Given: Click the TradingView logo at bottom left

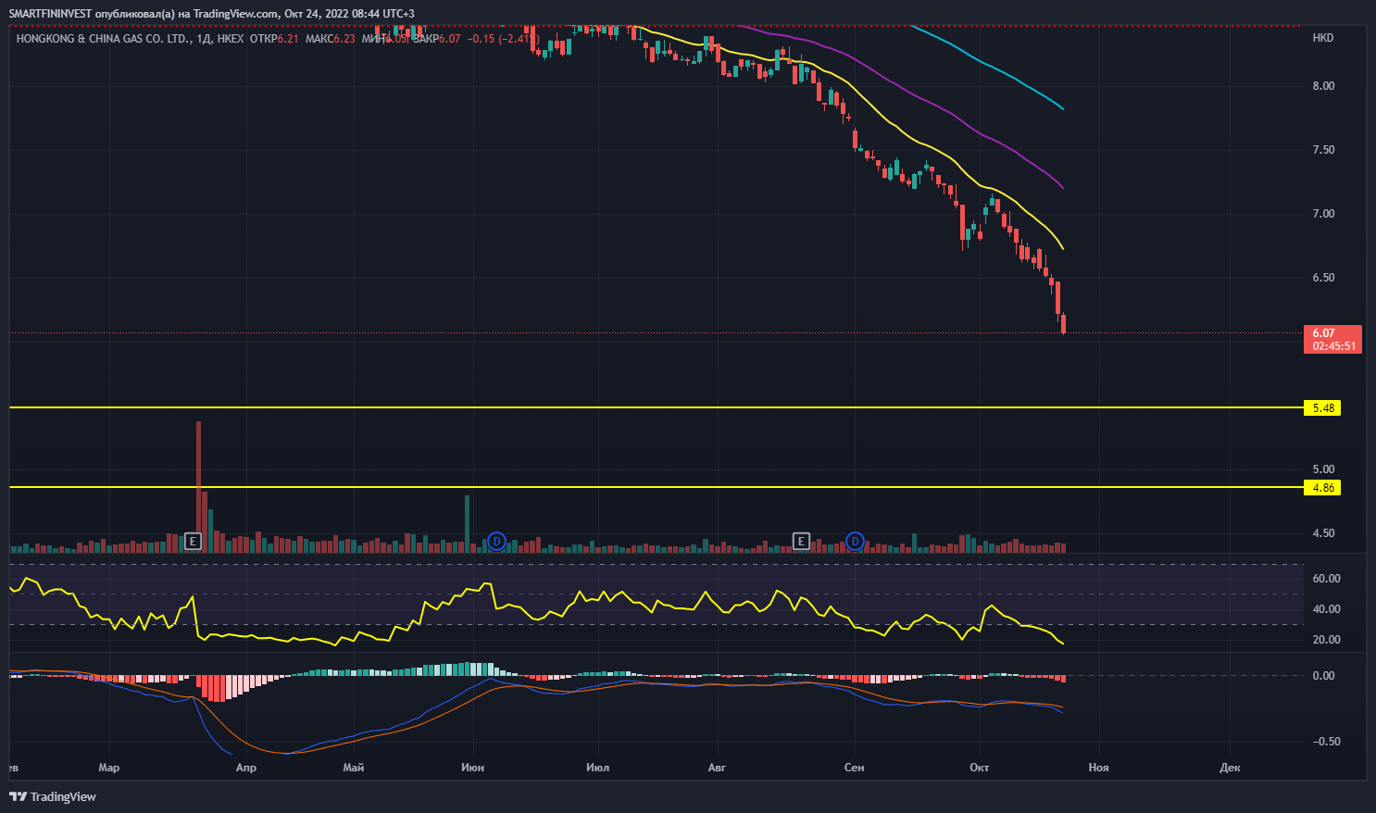Looking at the screenshot, I should pyautogui.click(x=53, y=796).
